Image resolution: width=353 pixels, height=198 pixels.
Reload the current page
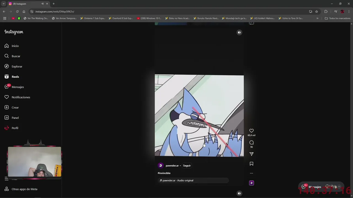coord(17,12)
